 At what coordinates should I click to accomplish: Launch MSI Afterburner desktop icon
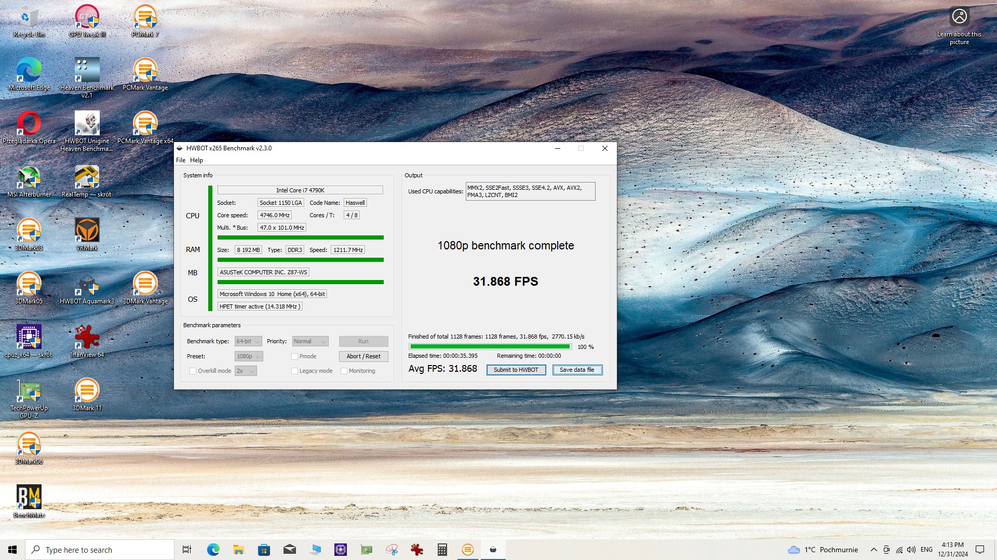(x=29, y=181)
